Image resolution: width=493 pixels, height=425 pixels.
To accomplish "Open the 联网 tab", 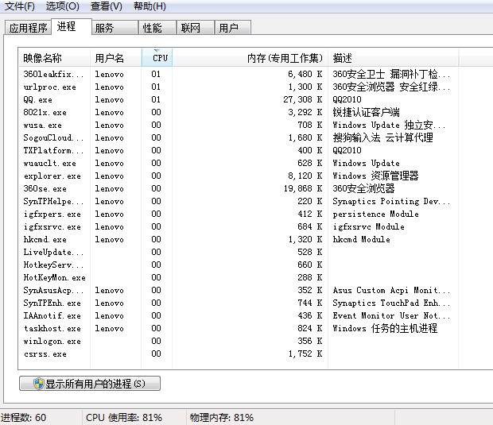I will coord(196,28).
